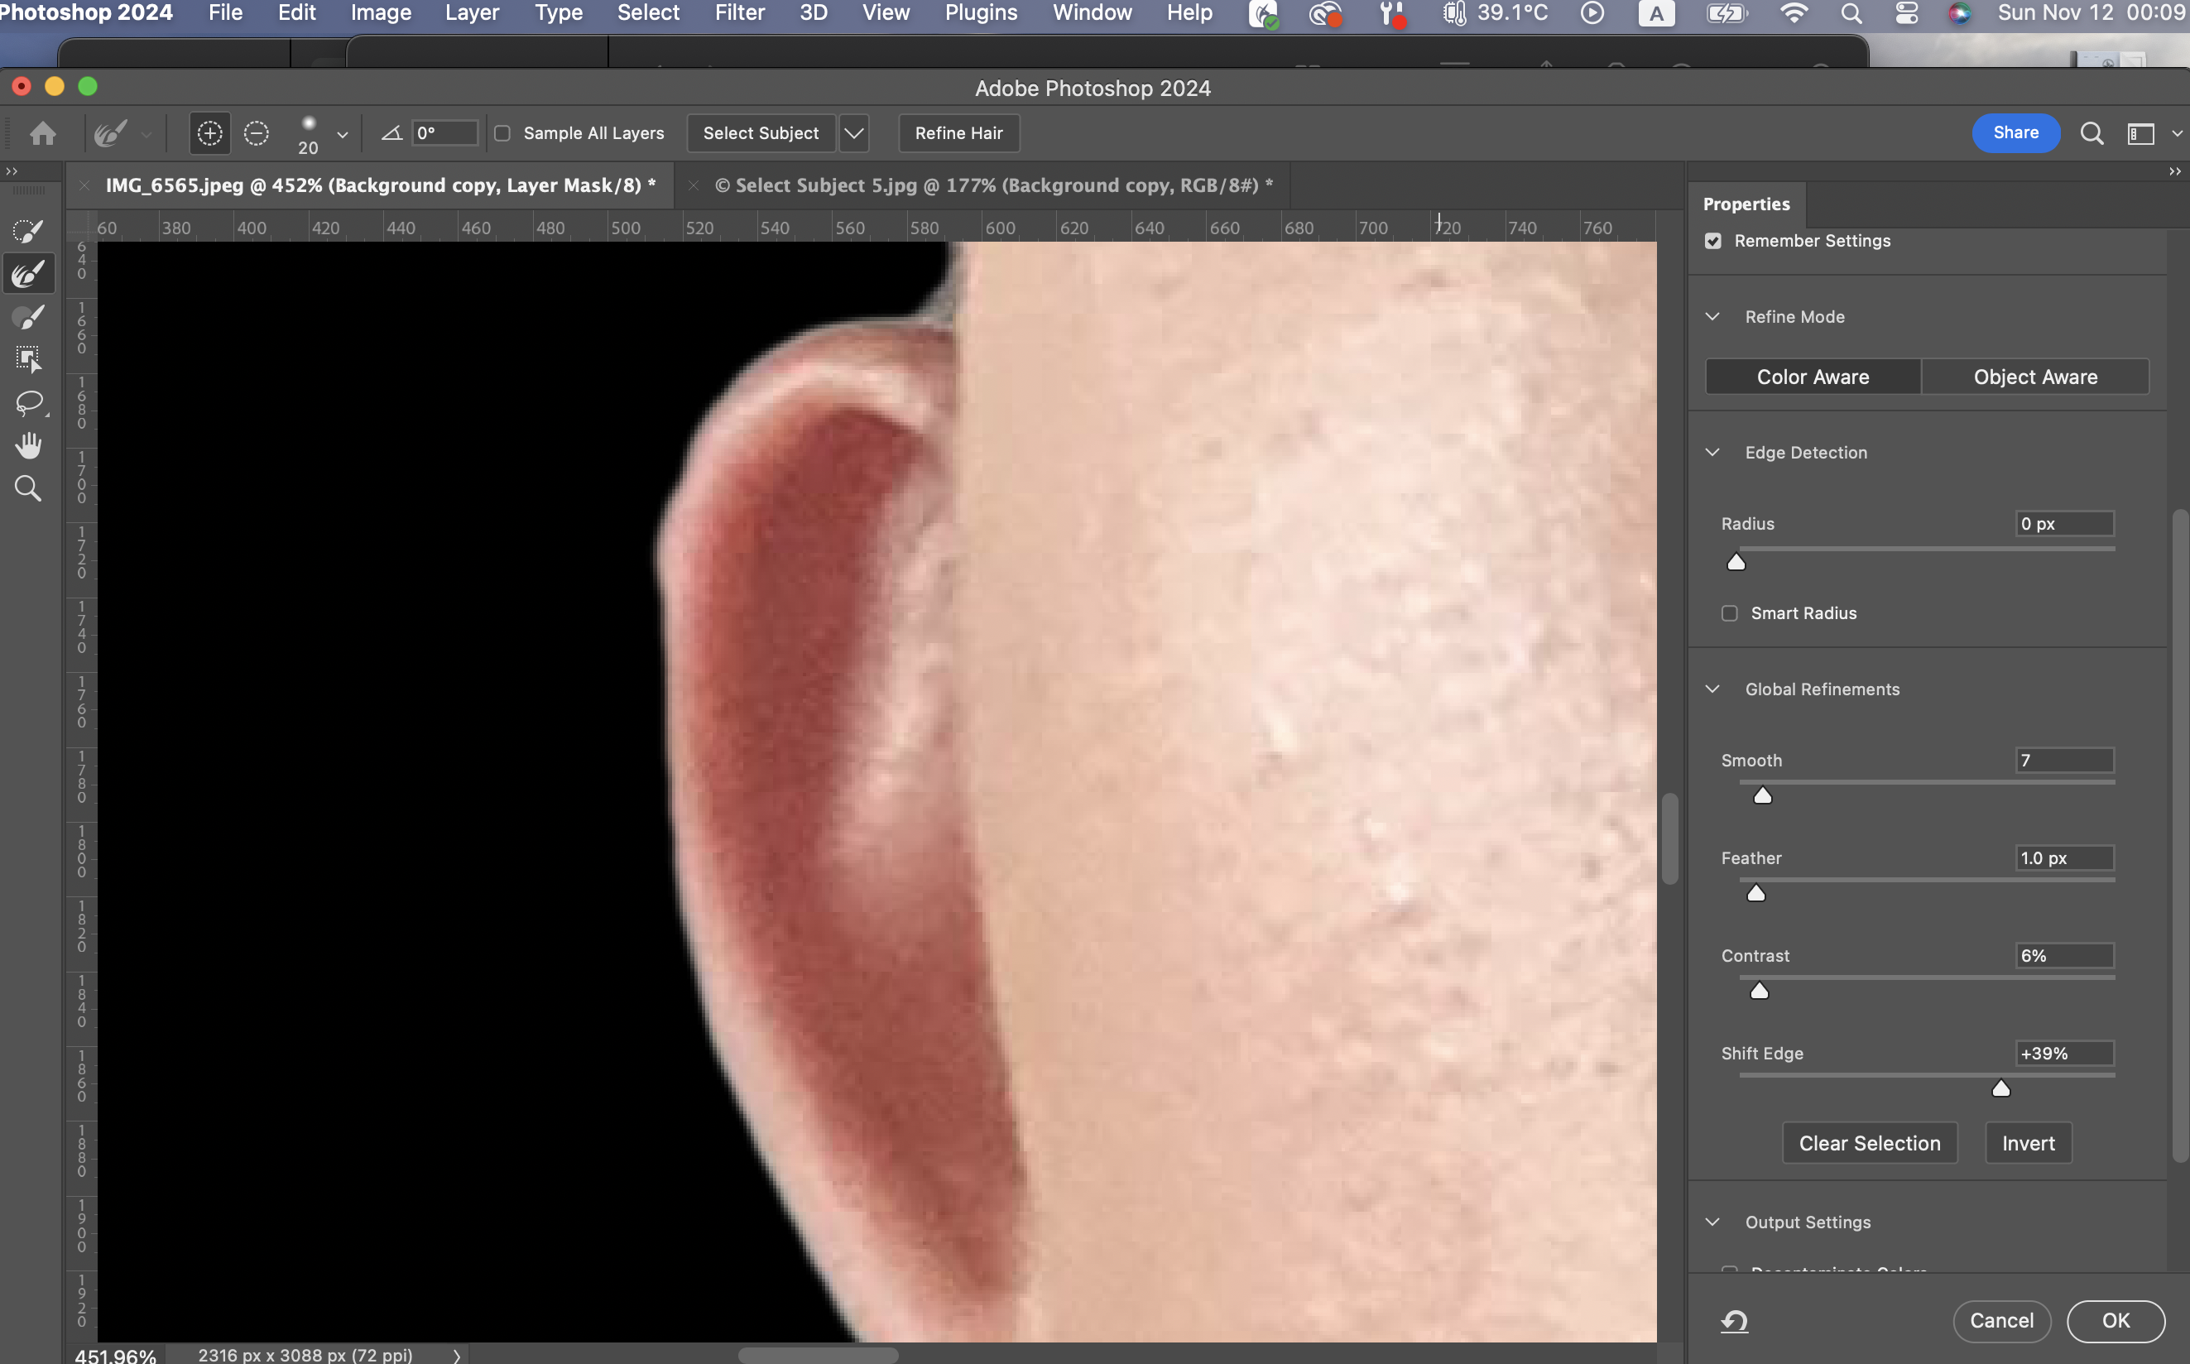Uncheck Remember Settings checkbox

(x=1713, y=241)
